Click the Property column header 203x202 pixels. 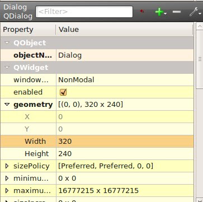click(x=28, y=30)
